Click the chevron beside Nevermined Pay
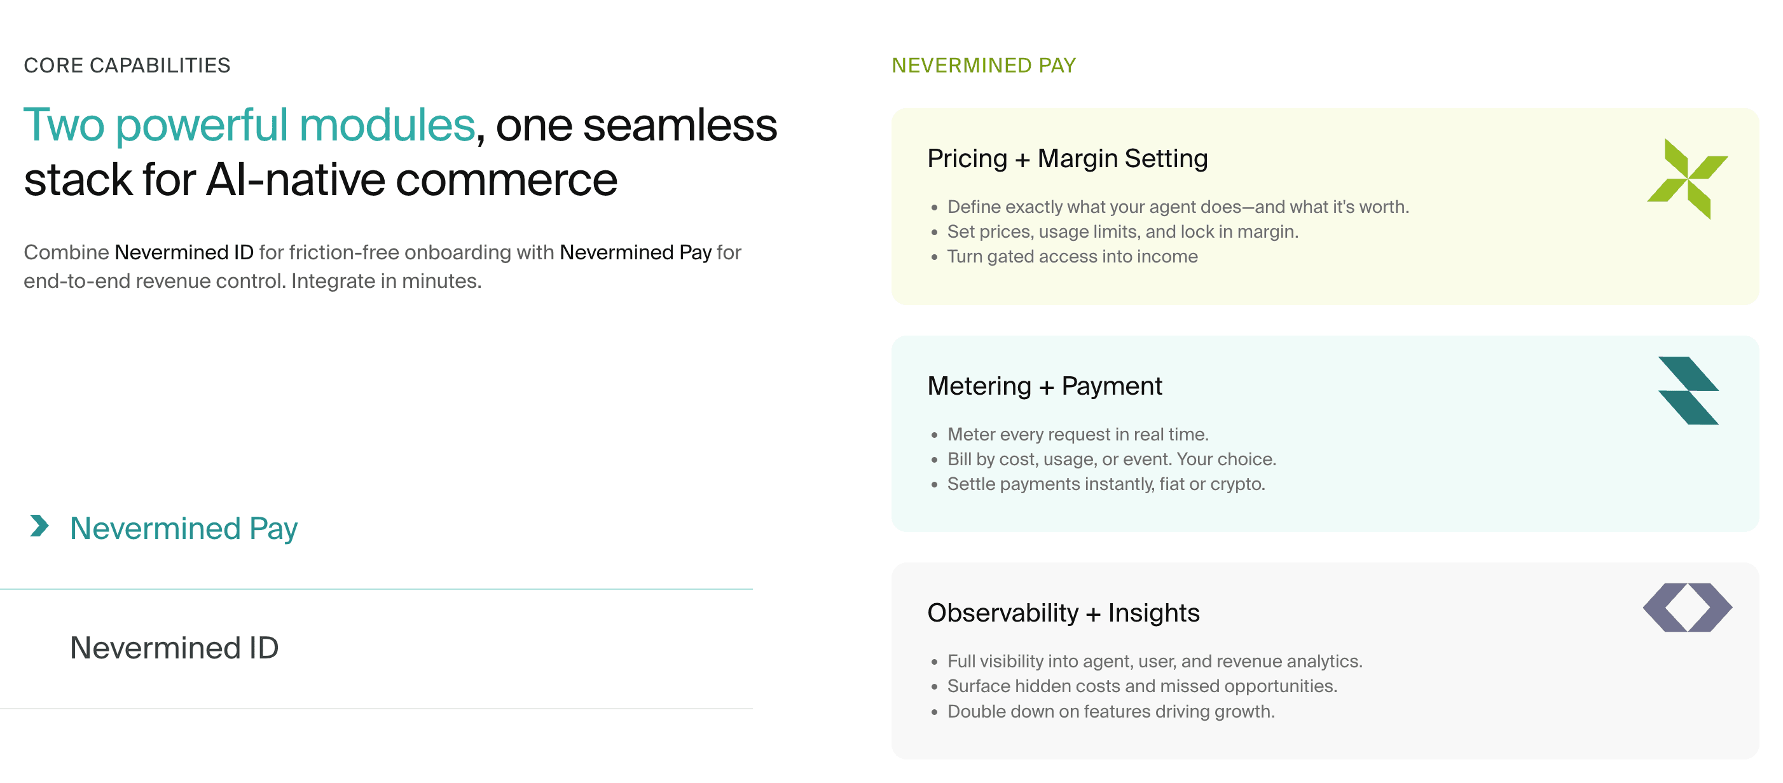The image size is (1783, 783). (39, 526)
